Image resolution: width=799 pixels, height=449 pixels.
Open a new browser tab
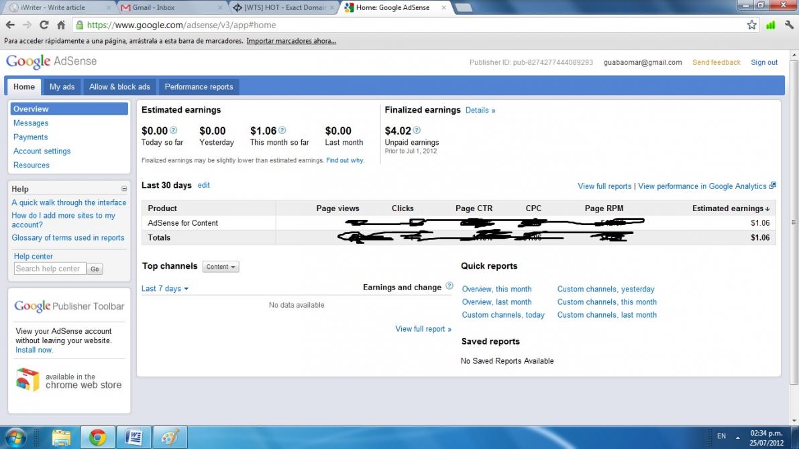(x=463, y=7)
